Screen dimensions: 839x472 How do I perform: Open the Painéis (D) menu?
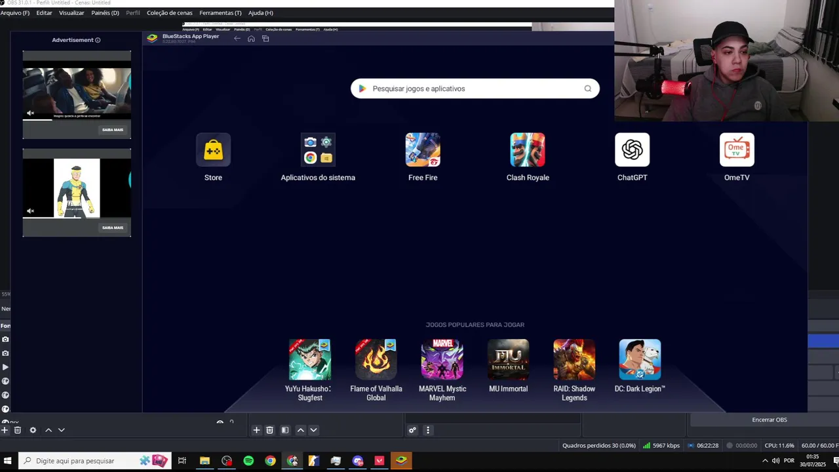click(x=106, y=13)
